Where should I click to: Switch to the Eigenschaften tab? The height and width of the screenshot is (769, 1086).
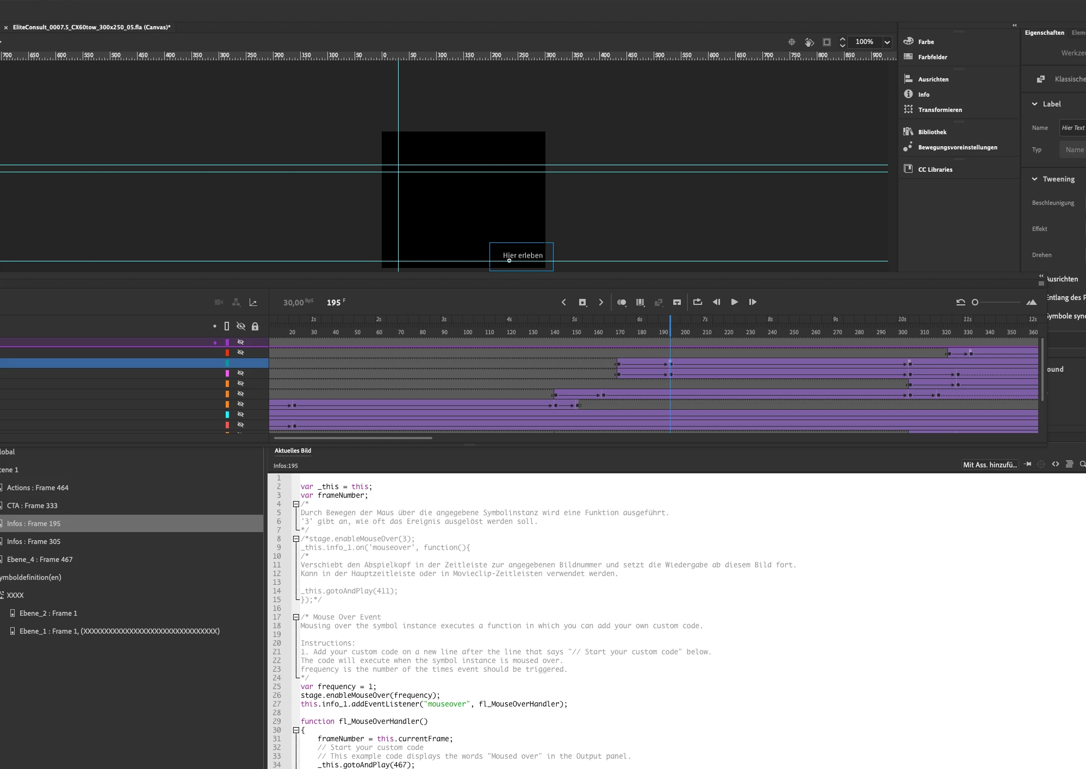coord(1044,33)
